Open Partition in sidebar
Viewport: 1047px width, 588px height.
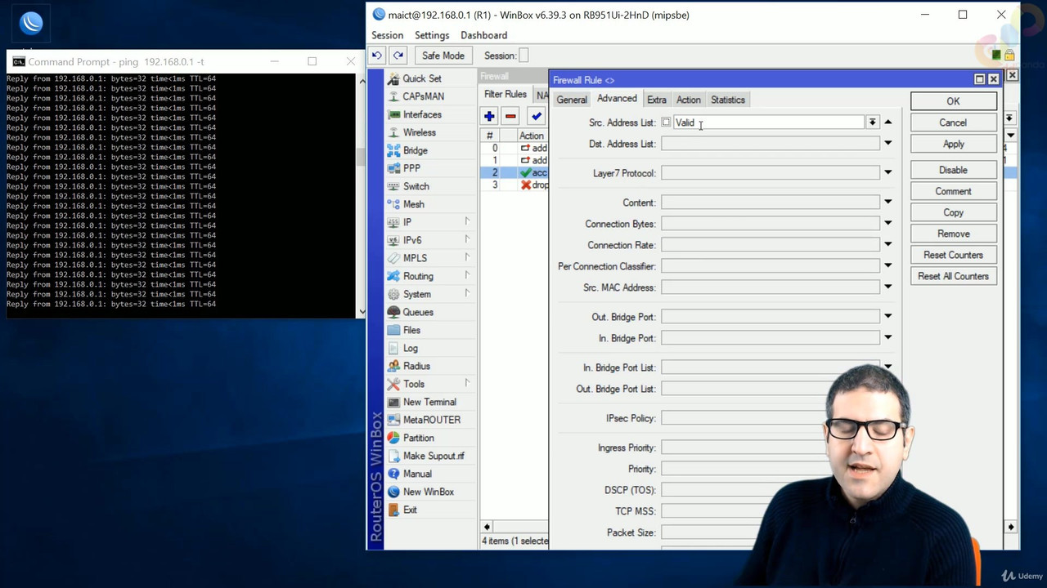click(x=418, y=438)
